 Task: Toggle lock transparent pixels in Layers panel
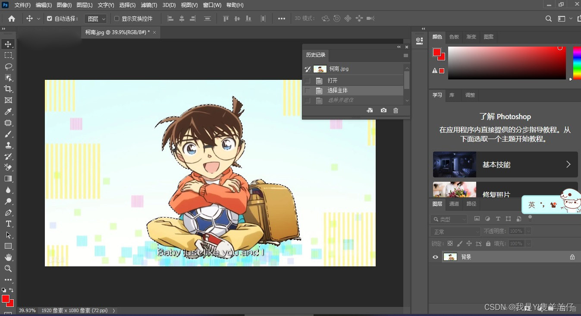click(x=450, y=243)
